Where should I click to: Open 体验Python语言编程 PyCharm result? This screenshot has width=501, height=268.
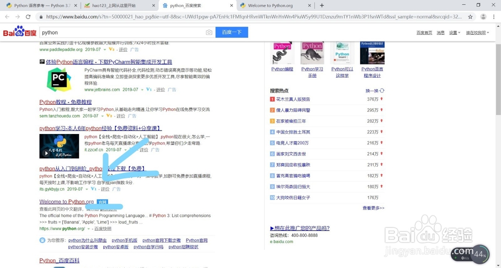tap(109, 62)
